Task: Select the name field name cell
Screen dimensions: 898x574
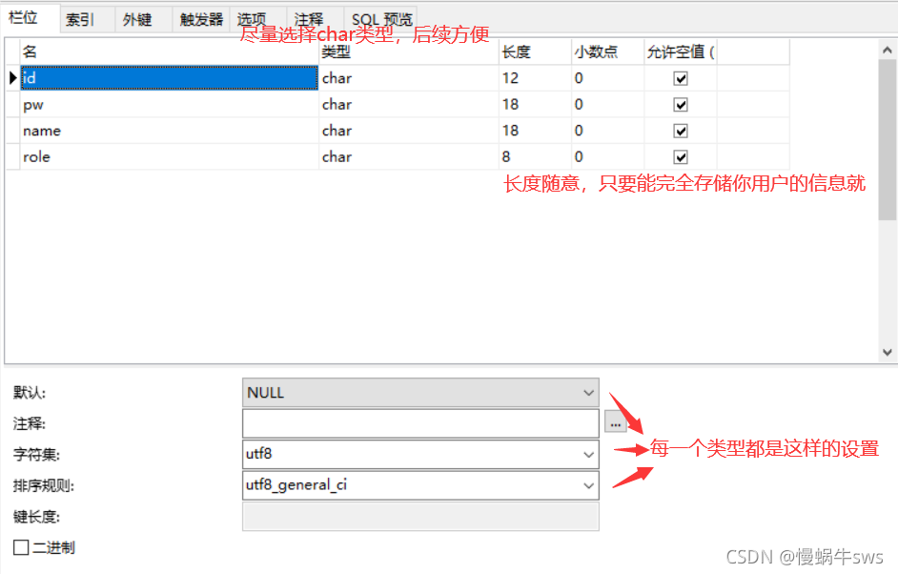Action: pos(169,131)
